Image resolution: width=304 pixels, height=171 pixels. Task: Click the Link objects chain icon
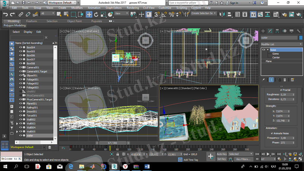coord(22,14)
